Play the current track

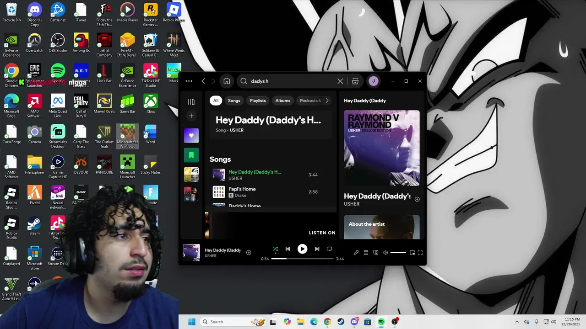[x=302, y=249]
